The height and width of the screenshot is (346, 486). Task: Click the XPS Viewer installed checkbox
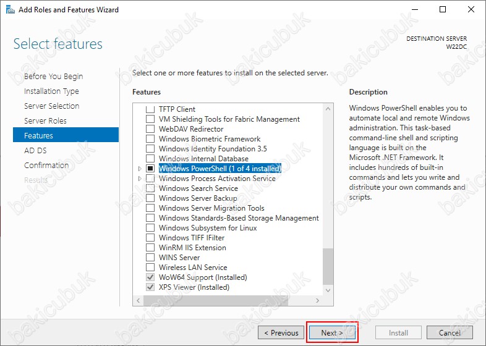click(x=150, y=287)
